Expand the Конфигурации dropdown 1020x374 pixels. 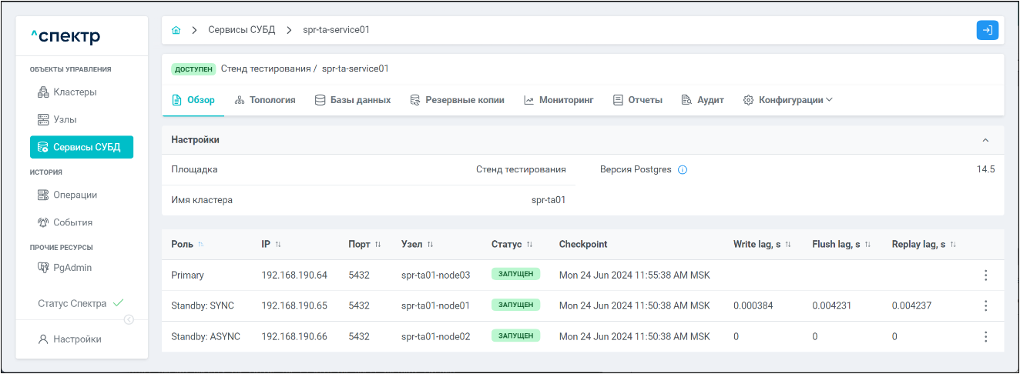787,100
